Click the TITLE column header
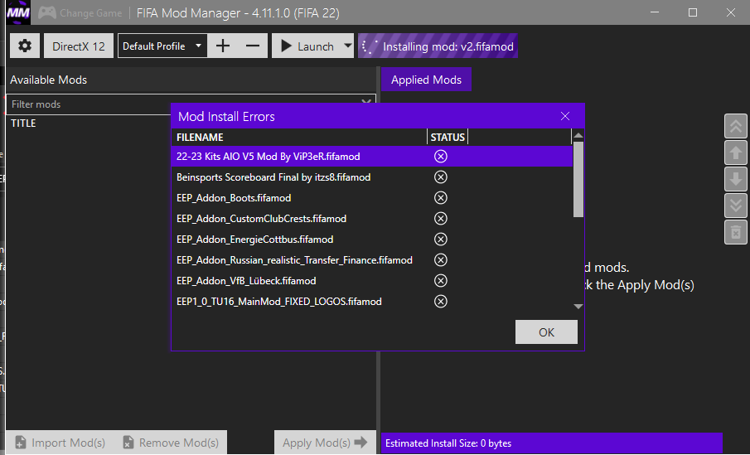 click(x=23, y=123)
